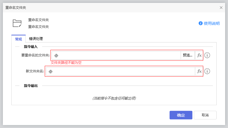Toggle Python mode icon in 新文件夹名 field
Viewport: 228px width, 128px height.
[x=51, y=71]
